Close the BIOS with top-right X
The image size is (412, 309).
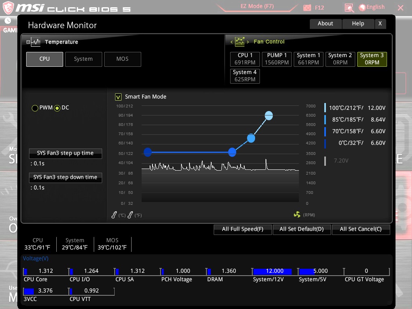[x=401, y=8]
